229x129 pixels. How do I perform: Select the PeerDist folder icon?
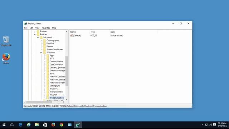(44, 43)
